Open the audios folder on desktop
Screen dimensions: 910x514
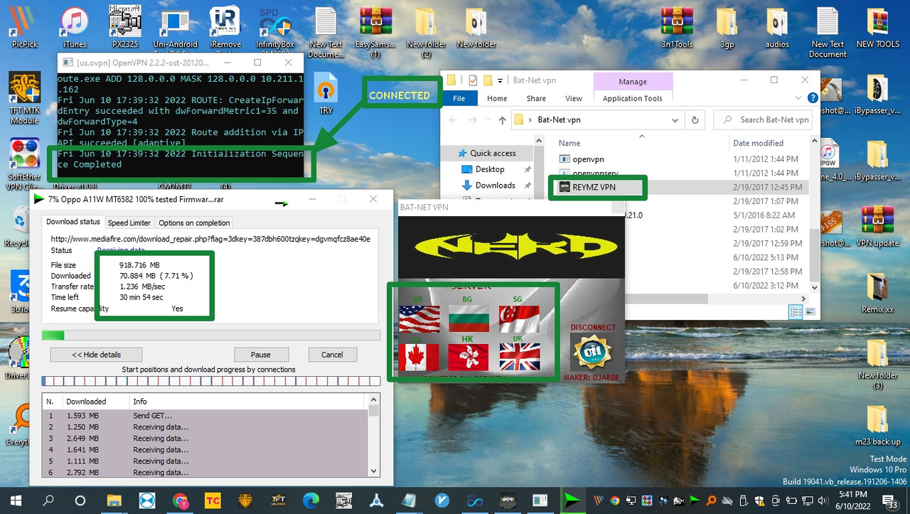(777, 28)
